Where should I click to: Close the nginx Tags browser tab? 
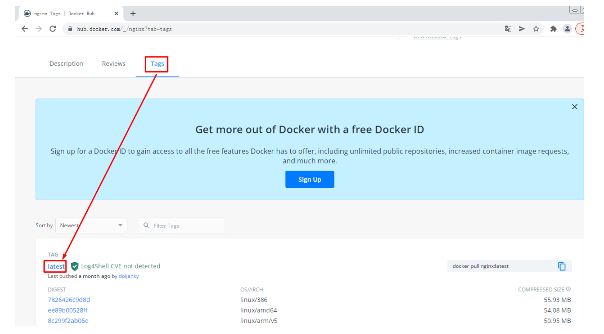(116, 14)
